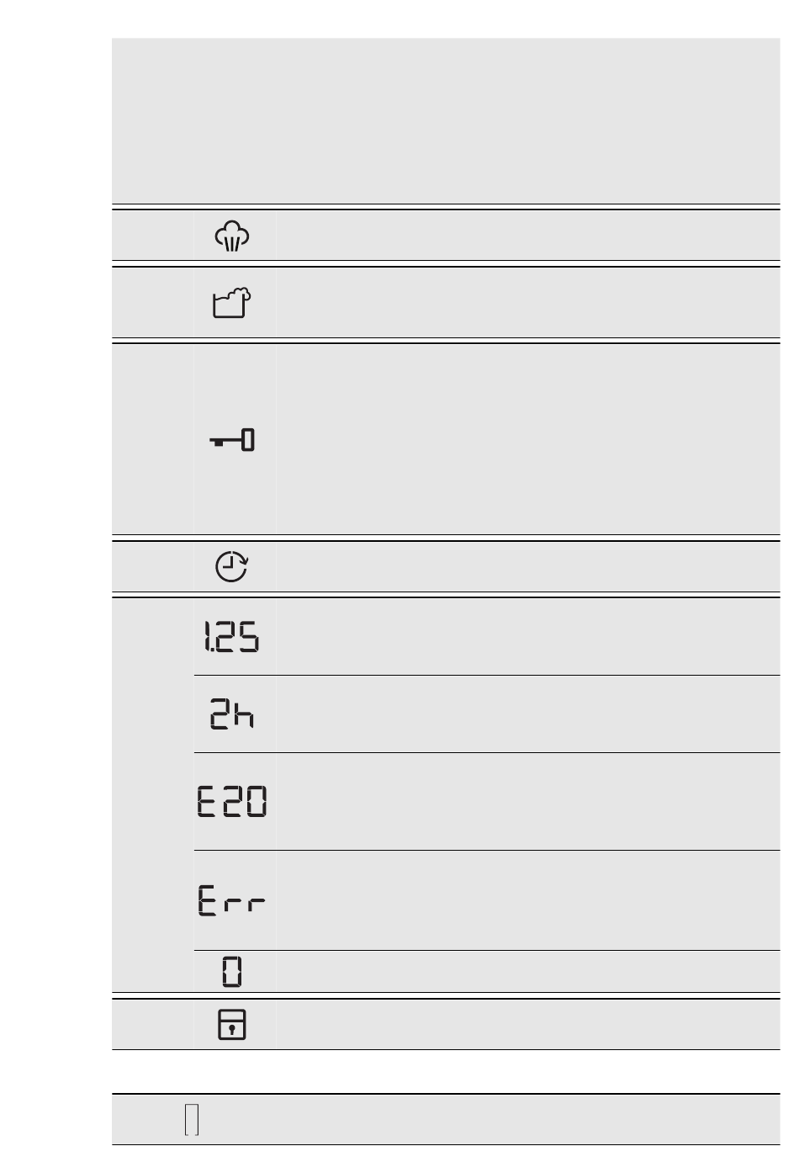Click the small empty rectangle at bottom
The image size is (799, 1162).
click(x=192, y=1120)
